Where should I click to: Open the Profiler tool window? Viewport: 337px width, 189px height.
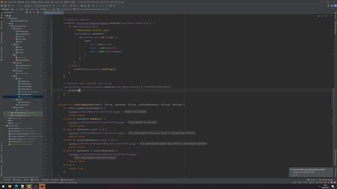click(45, 180)
